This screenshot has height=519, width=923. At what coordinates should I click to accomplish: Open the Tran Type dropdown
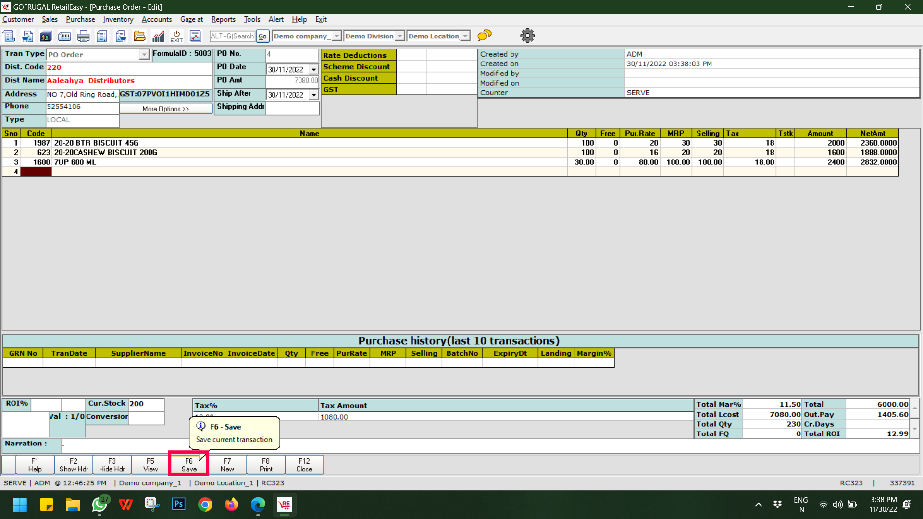coord(144,55)
